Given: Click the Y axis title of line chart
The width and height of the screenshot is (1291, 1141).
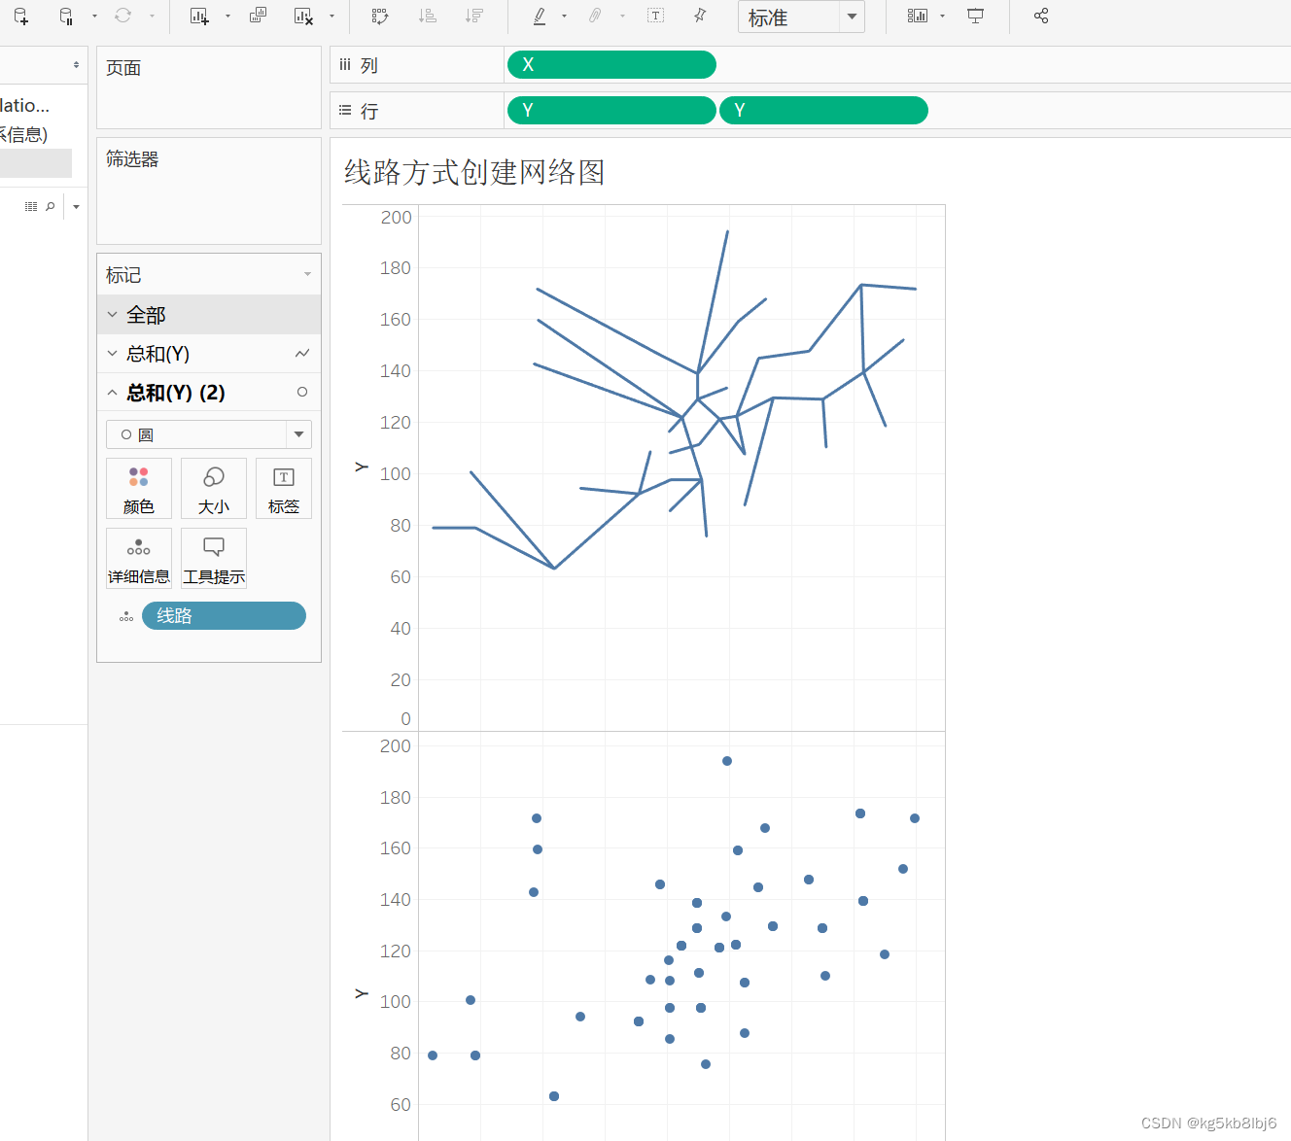Looking at the screenshot, I should point(362,467).
